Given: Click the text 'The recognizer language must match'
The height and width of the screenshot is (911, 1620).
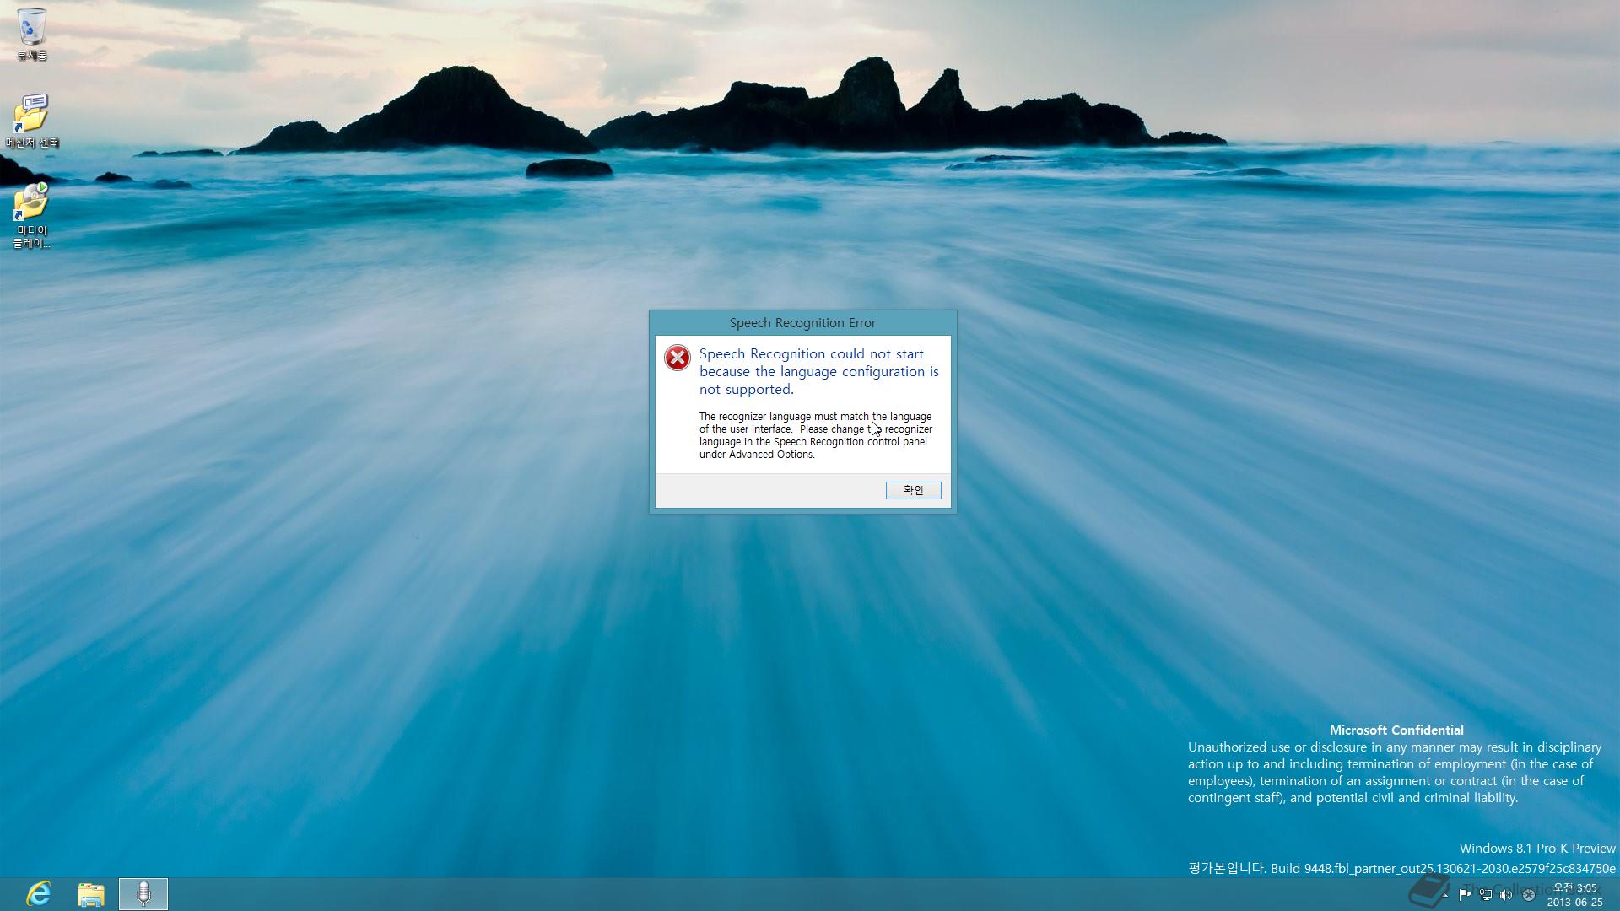Looking at the screenshot, I should (784, 416).
